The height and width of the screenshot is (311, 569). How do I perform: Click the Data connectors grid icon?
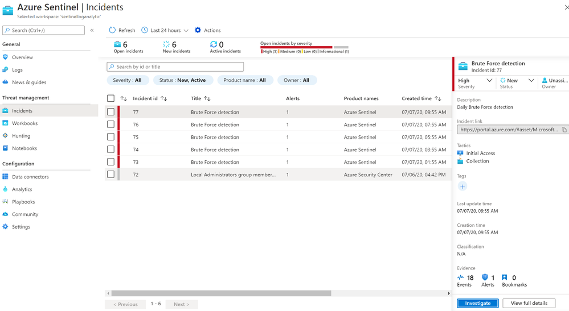tap(5, 177)
